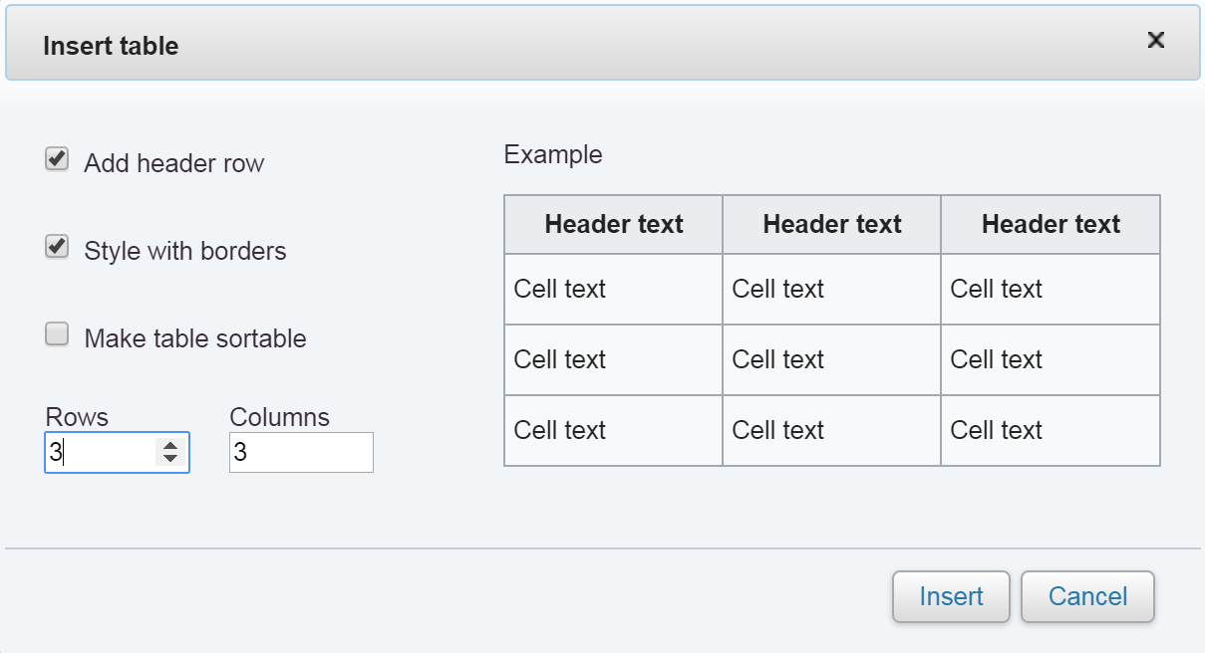
Task: Select the rightmost Header text example cell
Action: [1051, 225]
